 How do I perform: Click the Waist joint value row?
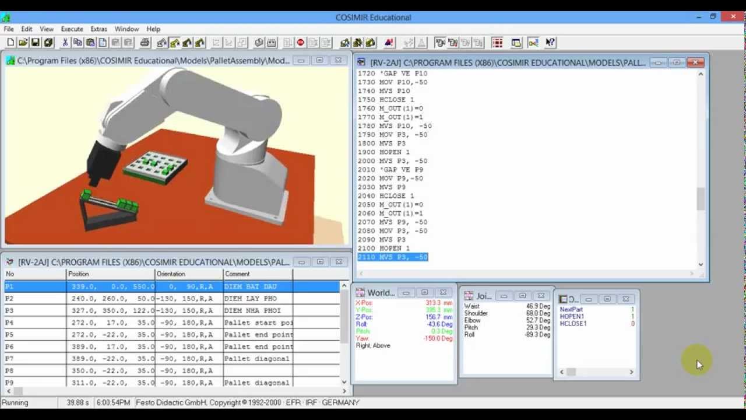pyautogui.click(x=507, y=306)
